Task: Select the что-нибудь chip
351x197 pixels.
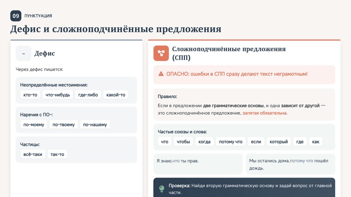Action: point(58,95)
